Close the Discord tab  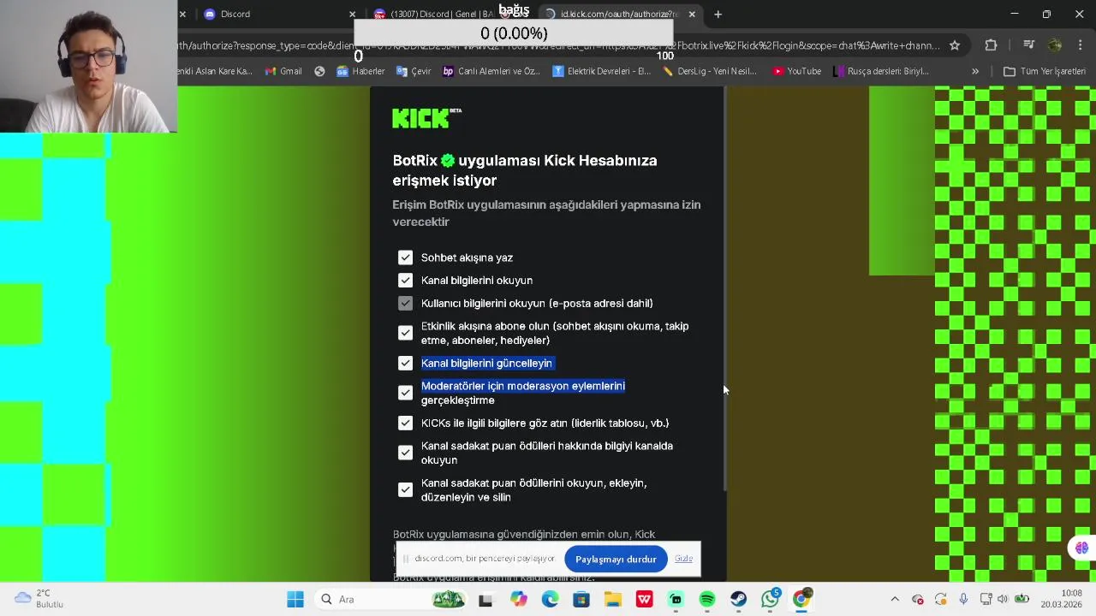coord(352,14)
